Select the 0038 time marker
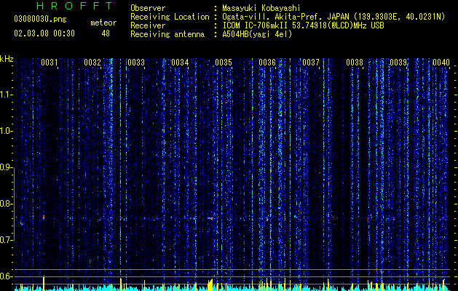Image resolution: width=458 pixels, height=291 pixels. point(355,63)
